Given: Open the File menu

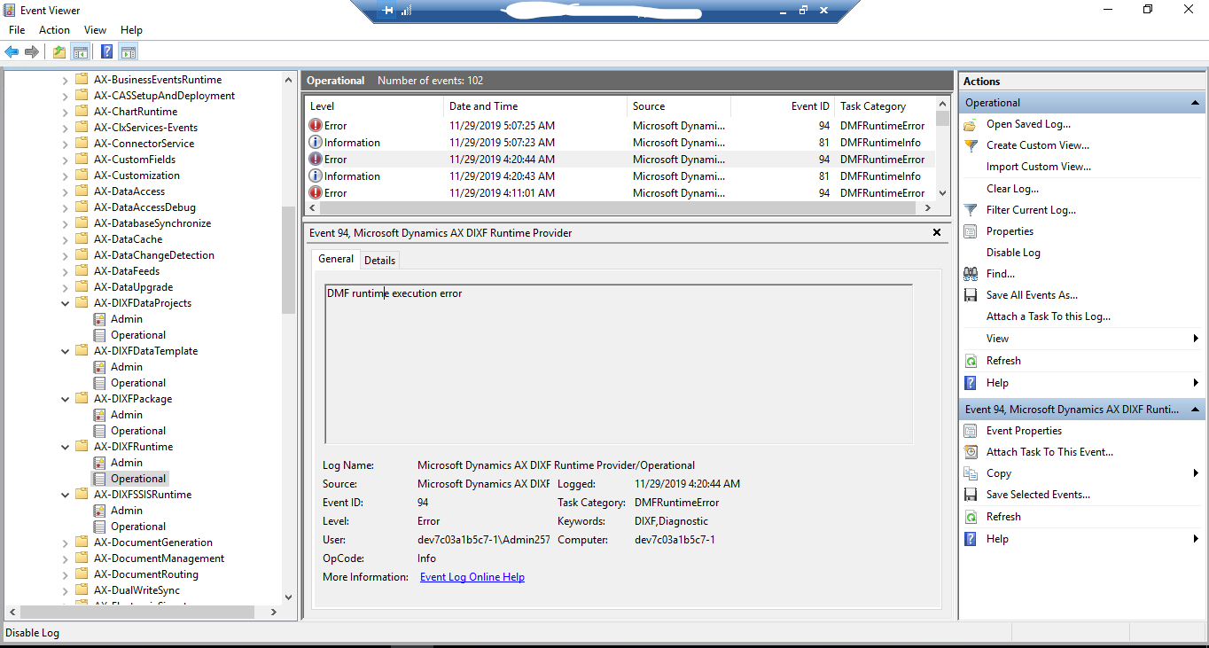Looking at the screenshot, I should pyautogui.click(x=17, y=30).
